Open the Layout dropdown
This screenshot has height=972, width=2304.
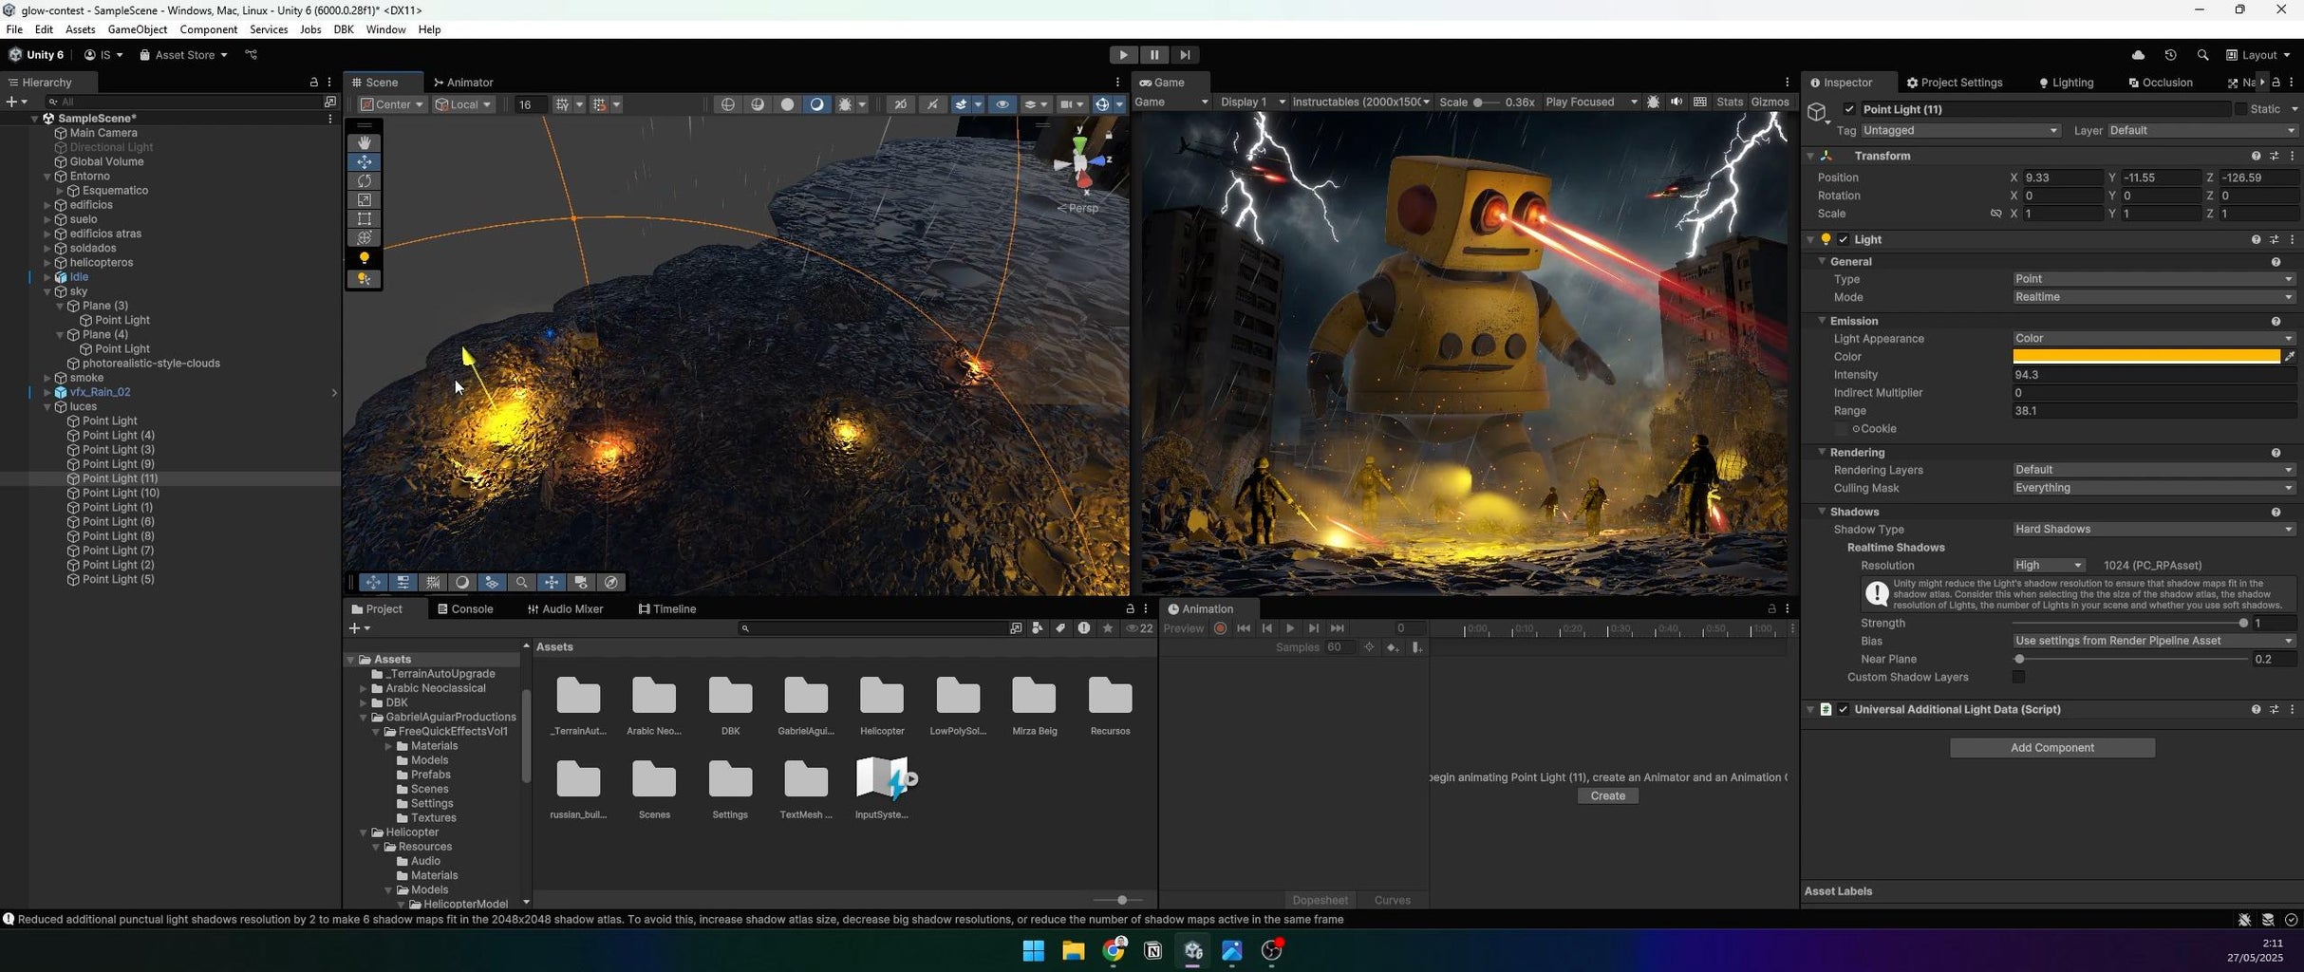2258,55
